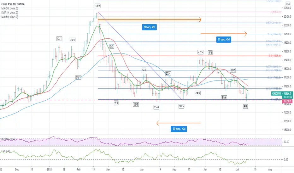The image size is (294, 173).
Task: Click the 18/2 date marker at the peak
Action: (x=97, y=6)
